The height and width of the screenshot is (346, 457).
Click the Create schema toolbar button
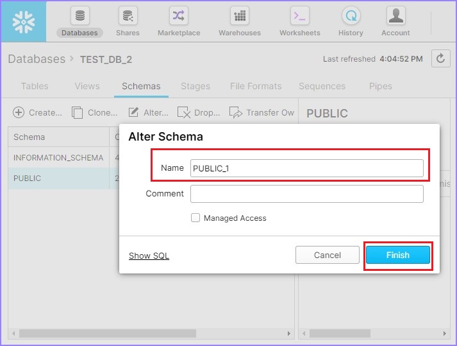coord(38,112)
